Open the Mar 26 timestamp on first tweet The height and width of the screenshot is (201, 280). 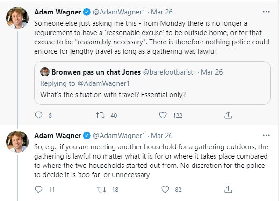[x=162, y=12]
